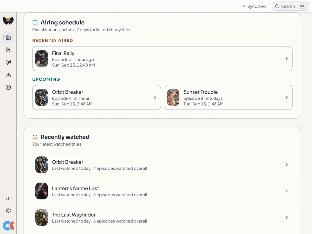The width and height of the screenshot is (312, 234).
Task: Open the player sidebar icon
Action: tap(8, 87)
